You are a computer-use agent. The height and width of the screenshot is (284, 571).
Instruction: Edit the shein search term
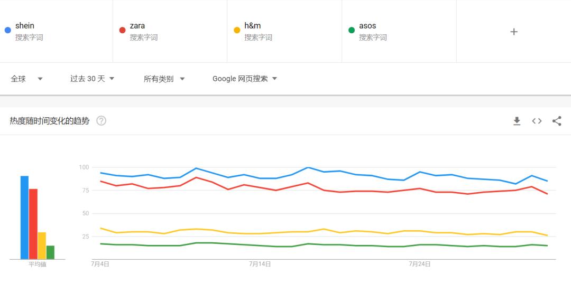click(x=25, y=26)
